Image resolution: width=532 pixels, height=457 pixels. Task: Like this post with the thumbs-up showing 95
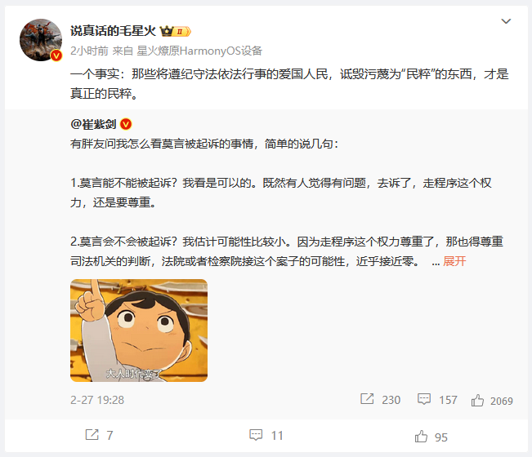[x=421, y=437]
